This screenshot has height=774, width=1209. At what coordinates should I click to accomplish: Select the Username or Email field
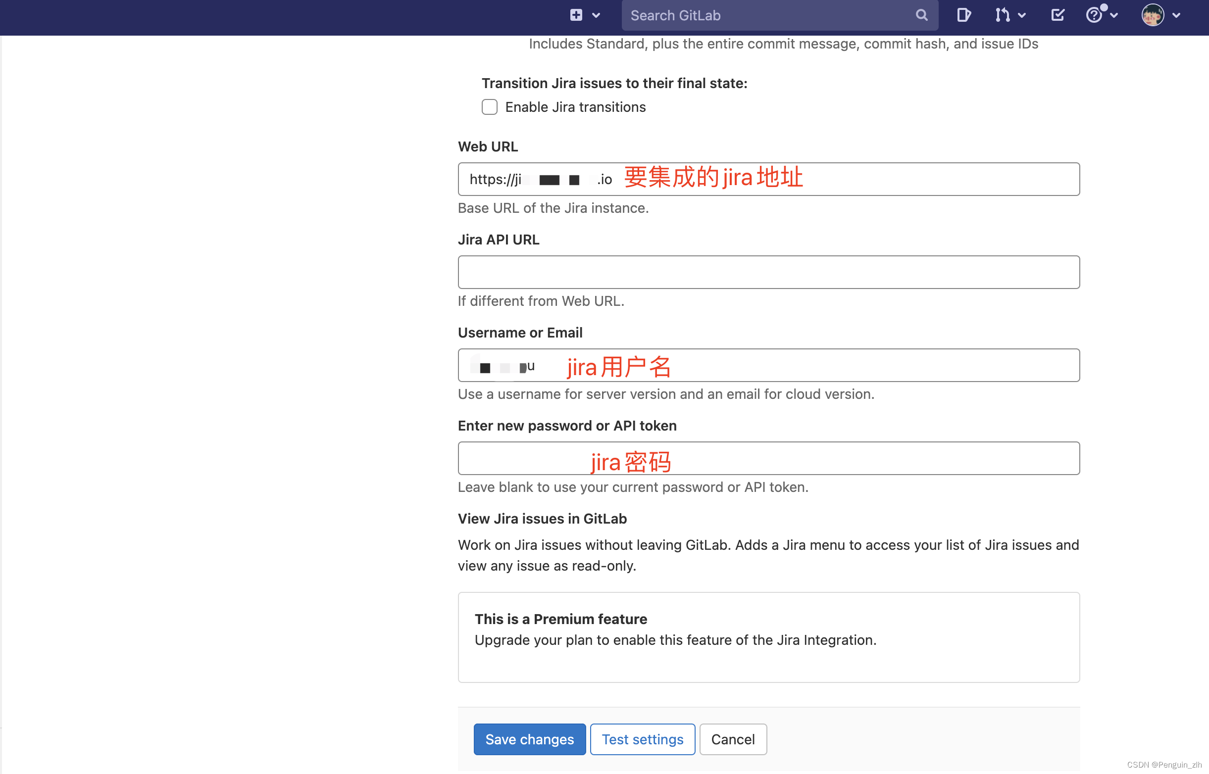855,365
